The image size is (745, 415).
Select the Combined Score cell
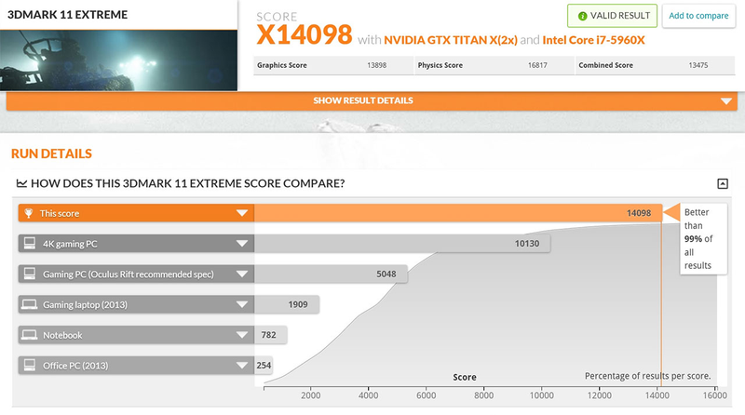[x=656, y=65]
